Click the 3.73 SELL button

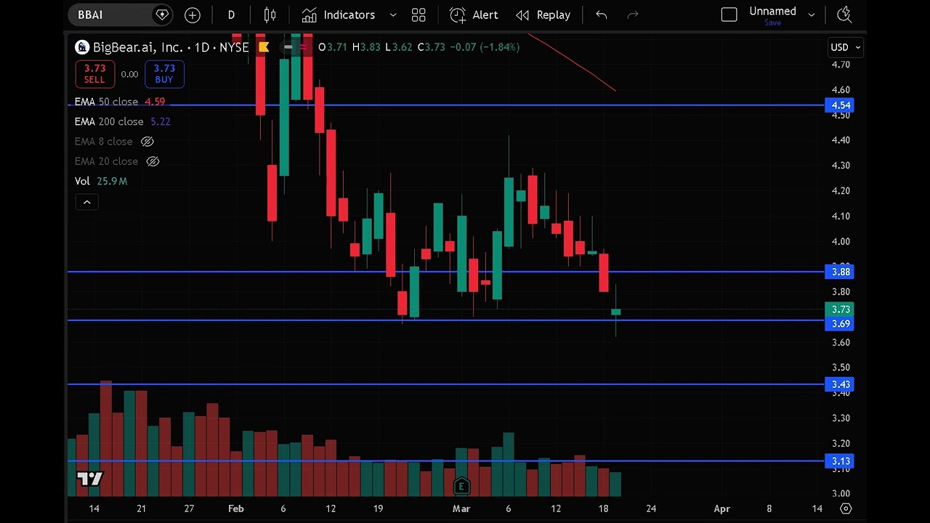(x=94, y=73)
